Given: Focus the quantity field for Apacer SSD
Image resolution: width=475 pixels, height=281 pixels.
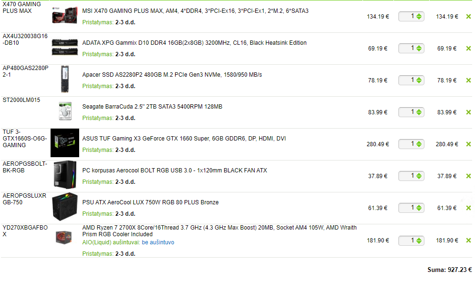Looking at the screenshot, I should 411,80.
